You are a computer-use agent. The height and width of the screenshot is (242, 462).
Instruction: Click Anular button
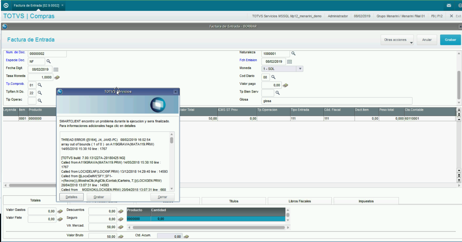tap(427, 40)
